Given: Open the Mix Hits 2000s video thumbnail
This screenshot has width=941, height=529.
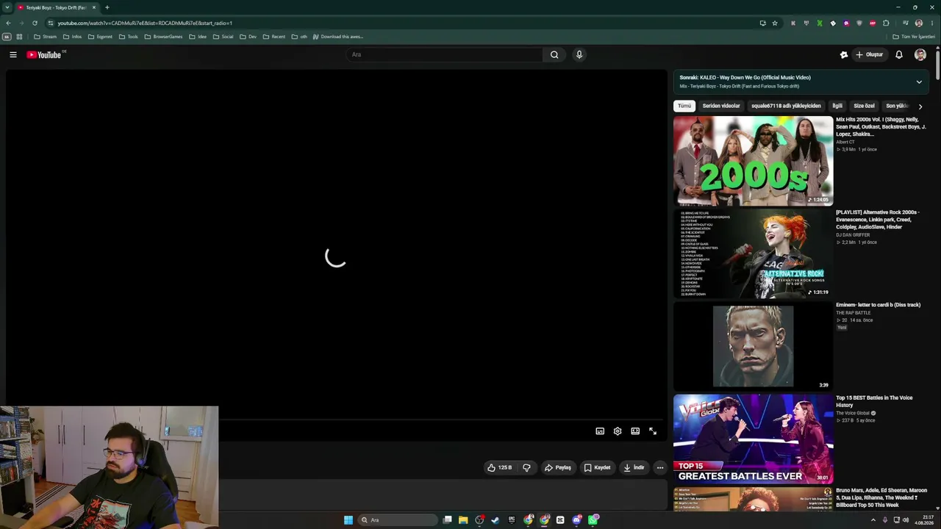Looking at the screenshot, I should tap(754, 161).
